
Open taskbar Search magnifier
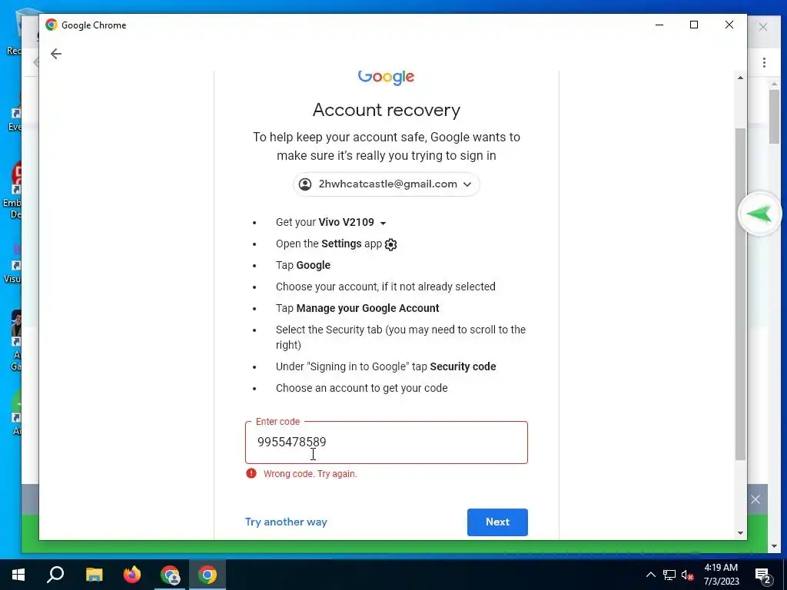coord(55,575)
